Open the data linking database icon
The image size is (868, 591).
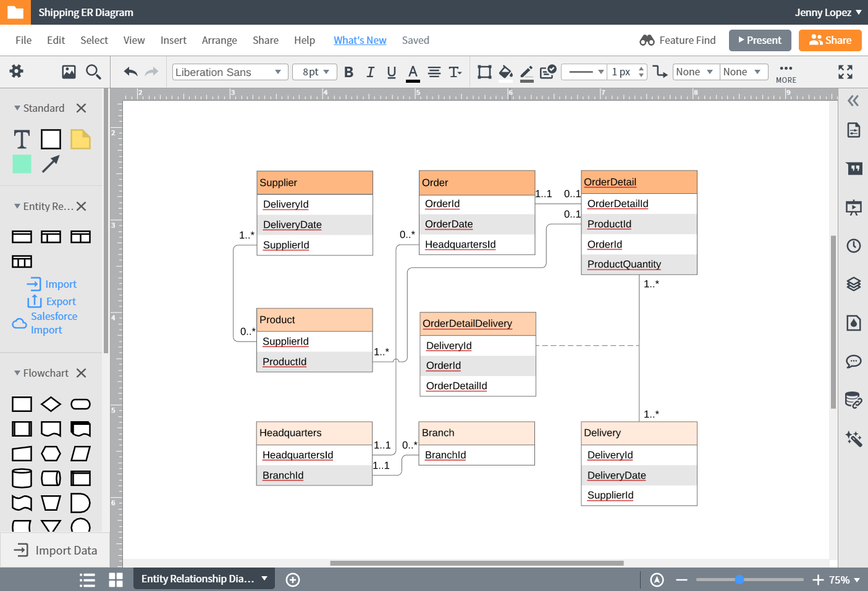click(854, 400)
